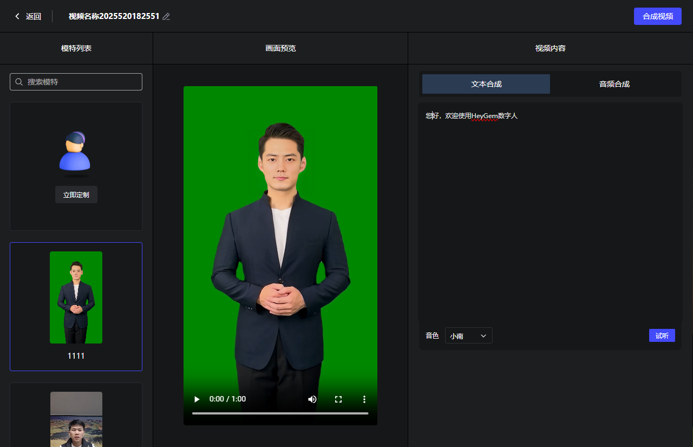
Task: Click the 模特列表 panel header
Action: pyautogui.click(x=76, y=48)
